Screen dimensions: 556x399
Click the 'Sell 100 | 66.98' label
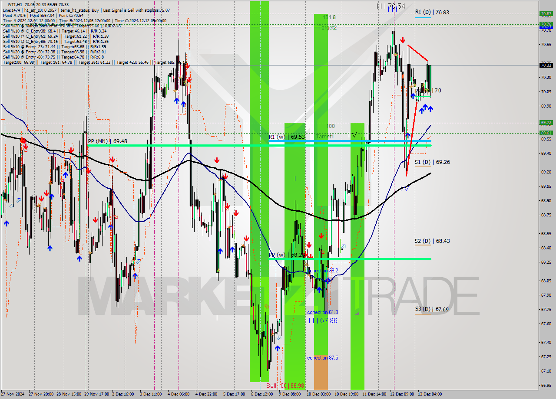285,386
